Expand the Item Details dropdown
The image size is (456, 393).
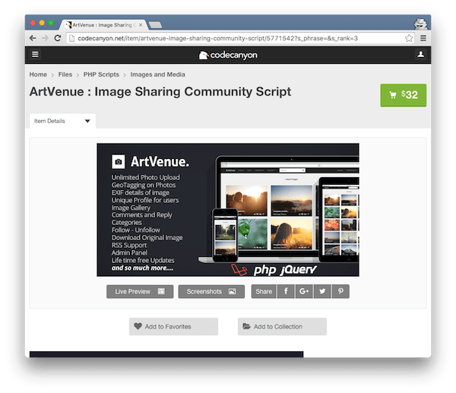pos(62,121)
